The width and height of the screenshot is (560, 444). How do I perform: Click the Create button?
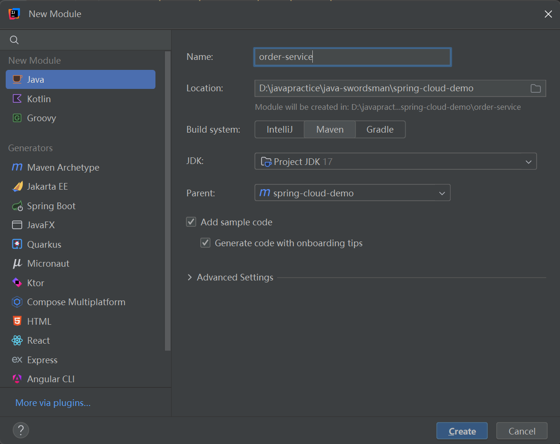click(462, 431)
